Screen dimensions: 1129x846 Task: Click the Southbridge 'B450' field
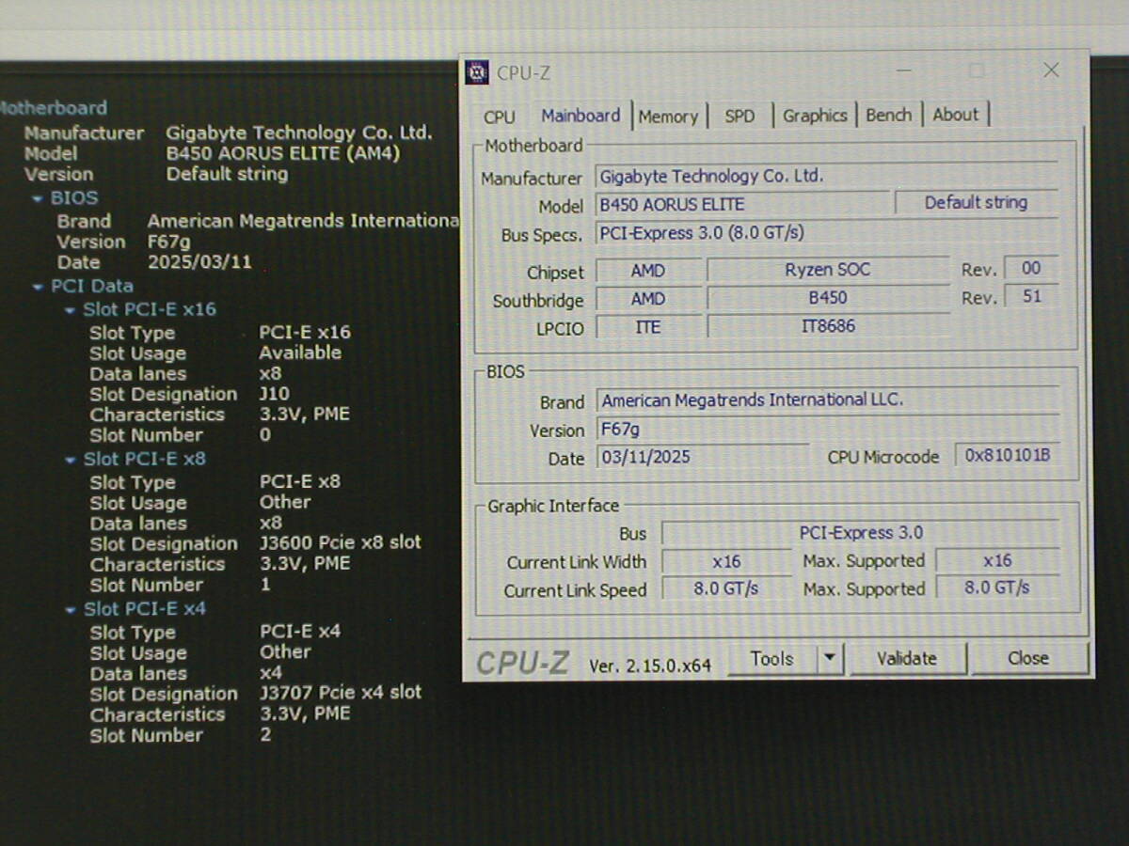828,298
